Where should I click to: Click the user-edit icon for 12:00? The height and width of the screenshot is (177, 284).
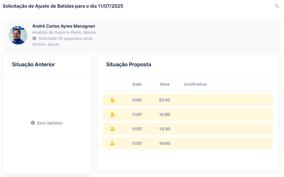click(113, 114)
